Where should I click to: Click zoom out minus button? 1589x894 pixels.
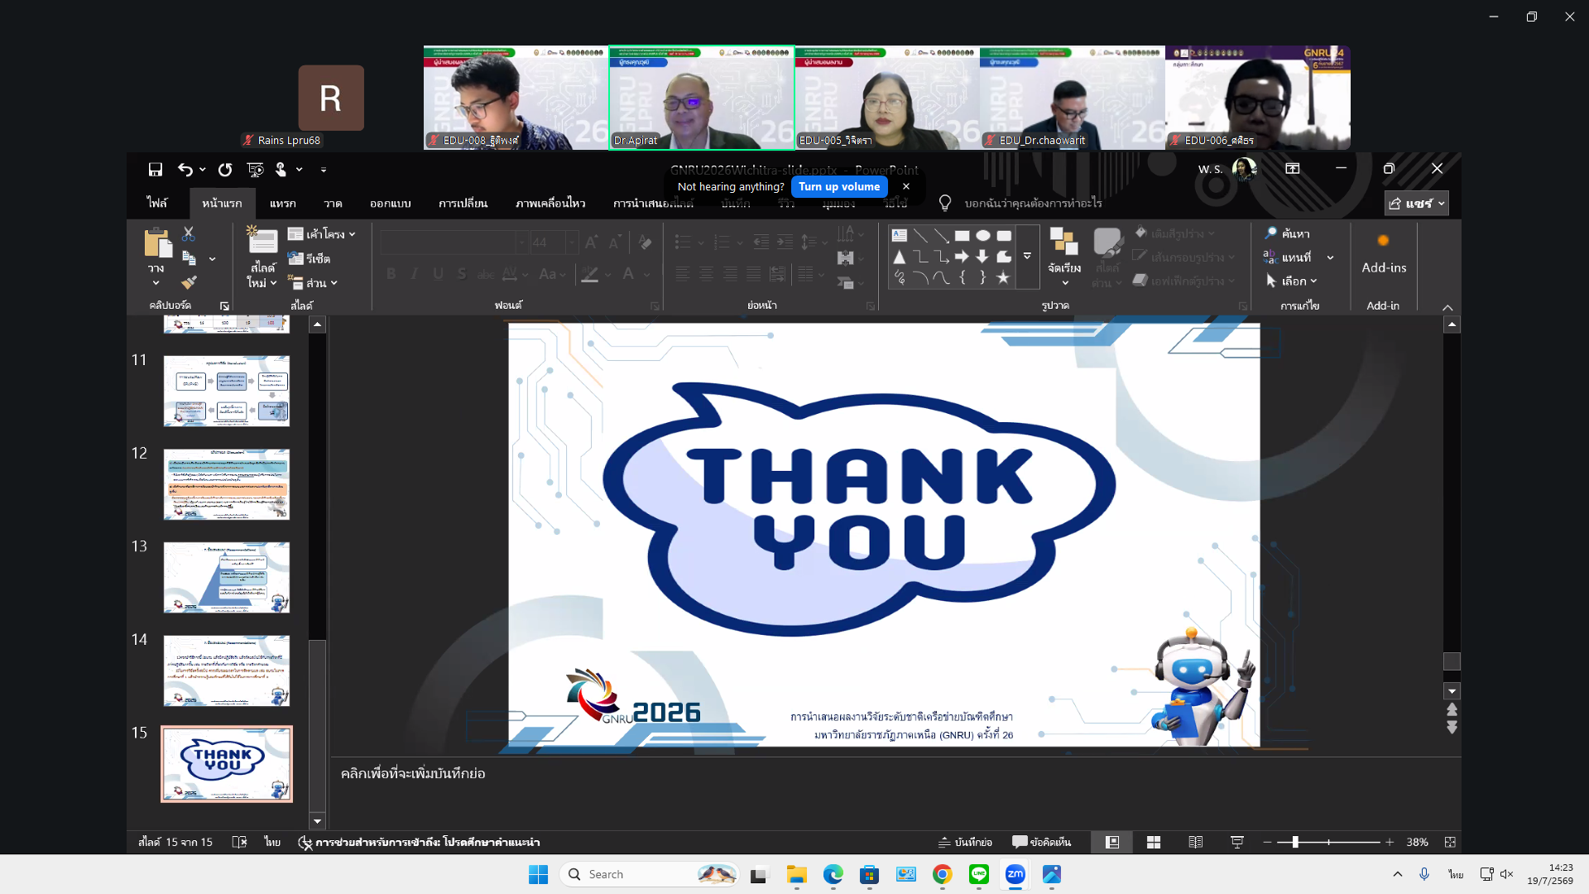point(1267,842)
